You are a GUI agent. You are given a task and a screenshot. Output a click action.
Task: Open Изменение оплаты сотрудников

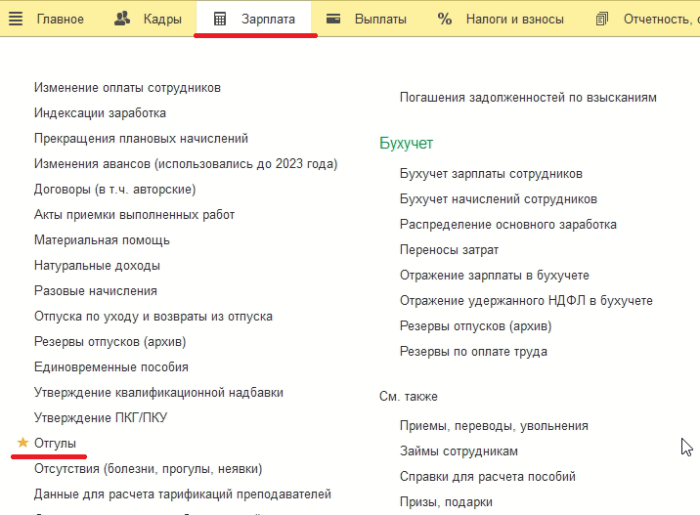tap(127, 88)
